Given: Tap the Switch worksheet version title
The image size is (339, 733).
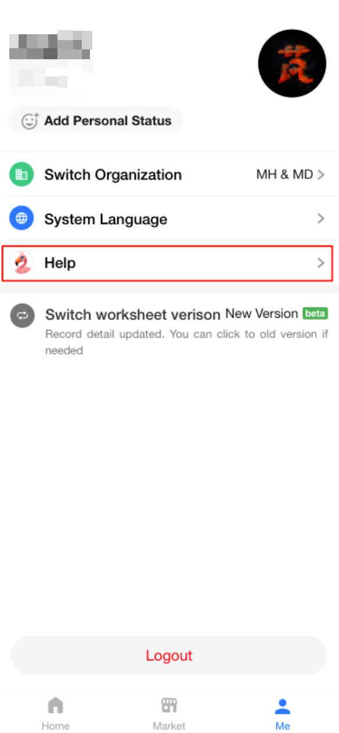Looking at the screenshot, I should click(133, 315).
